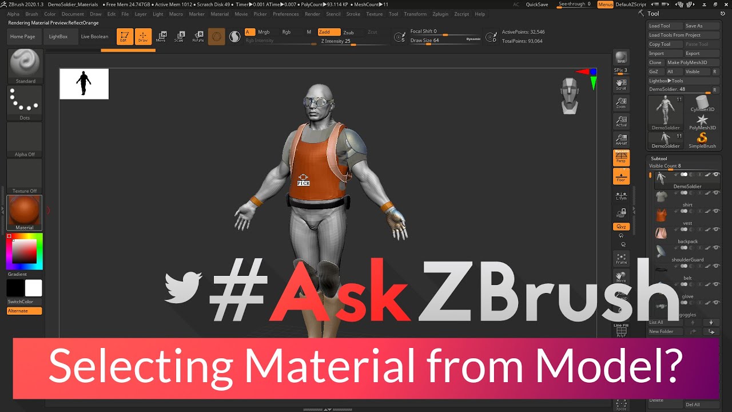Select the PolyMesh3D star tool
This screenshot has width=732, height=412.
pyautogui.click(x=702, y=122)
